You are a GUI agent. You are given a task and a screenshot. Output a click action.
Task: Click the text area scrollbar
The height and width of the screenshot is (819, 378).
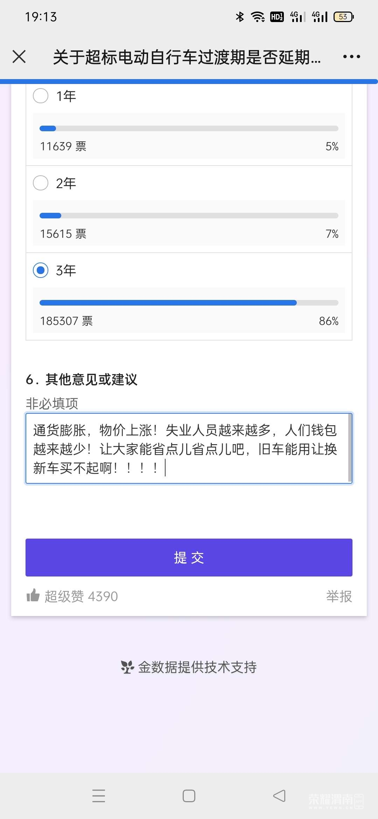point(350,448)
